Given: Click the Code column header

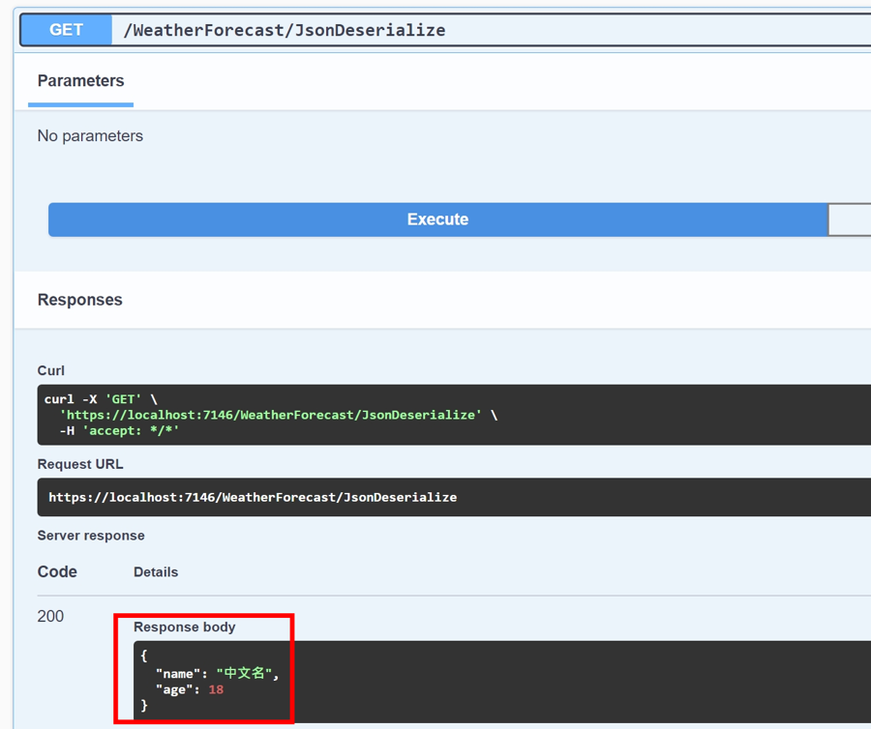Looking at the screenshot, I should [x=57, y=571].
